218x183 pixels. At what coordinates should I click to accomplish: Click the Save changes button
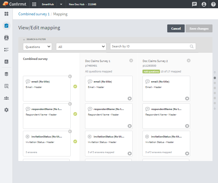[x=199, y=28]
